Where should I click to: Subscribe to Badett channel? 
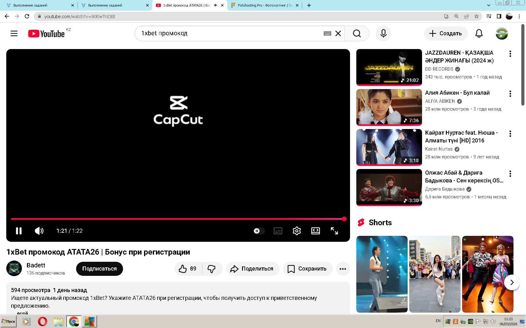[x=100, y=269]
